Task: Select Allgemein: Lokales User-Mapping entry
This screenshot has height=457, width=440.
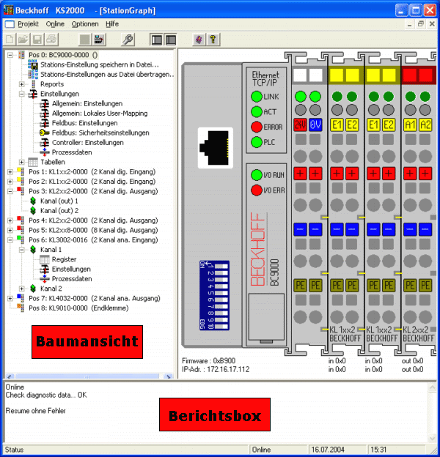Action: pyautogui.click(x=100, y=114)
